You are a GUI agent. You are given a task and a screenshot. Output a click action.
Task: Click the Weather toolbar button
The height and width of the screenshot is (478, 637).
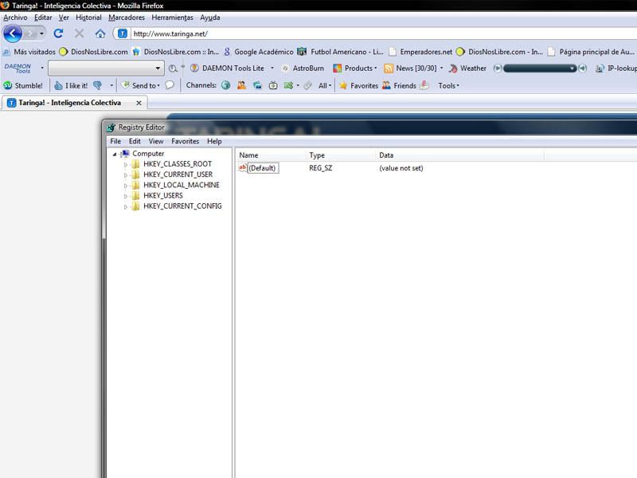467,69
